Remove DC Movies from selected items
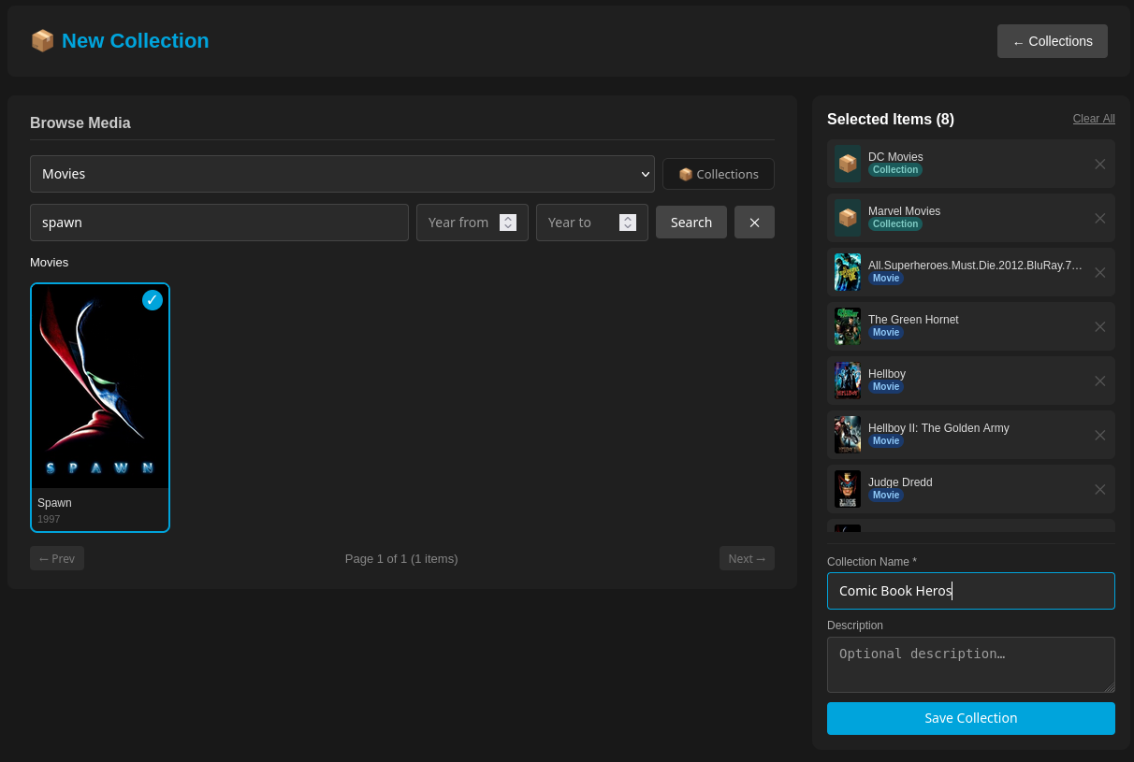 1100,164
